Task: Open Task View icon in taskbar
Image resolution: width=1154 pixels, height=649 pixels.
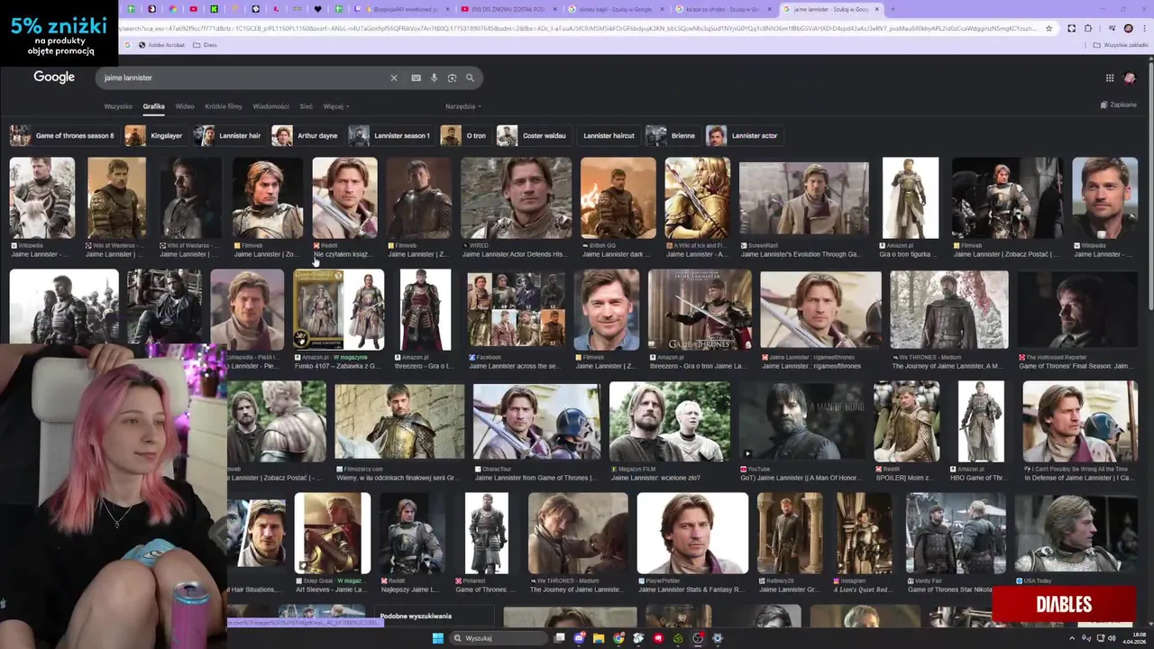Action: (559, 638)
